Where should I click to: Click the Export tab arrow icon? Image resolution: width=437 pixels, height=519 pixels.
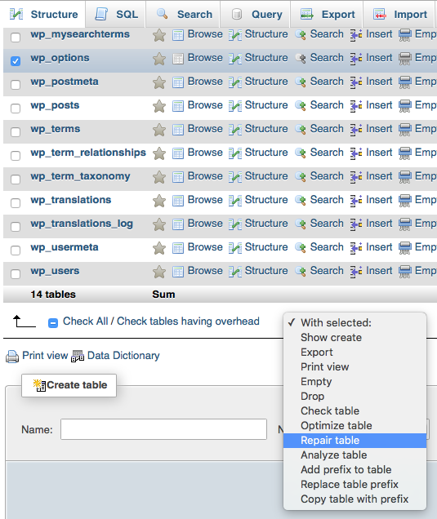coord(307,14)
